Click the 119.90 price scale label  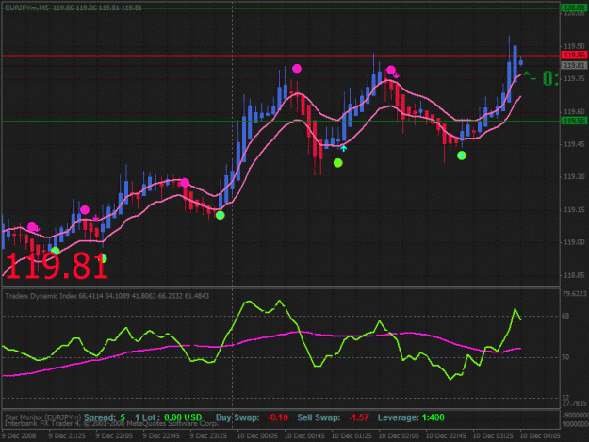click(x=574, y=46)
